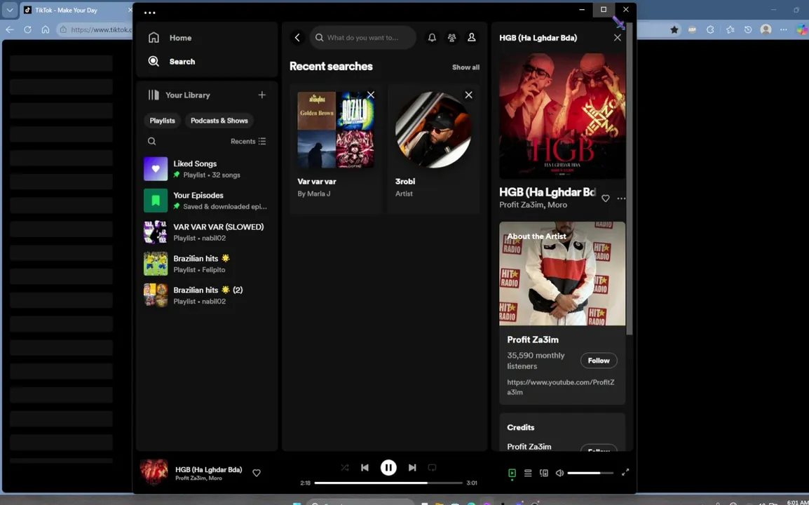Skip to previous track

coord(365,468)
